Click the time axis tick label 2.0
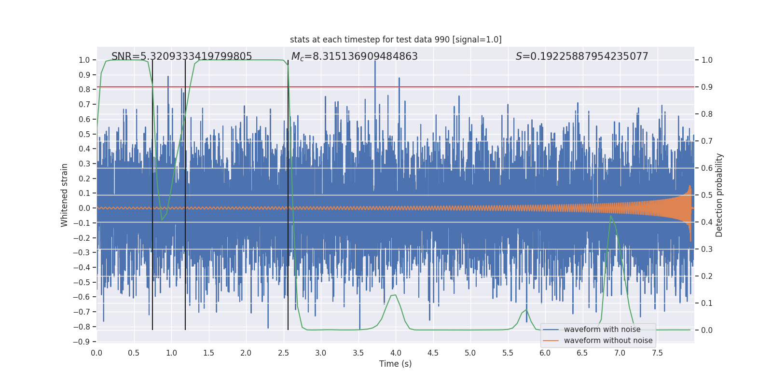The width and height of the screenshot is (772, 386). pyautogui.click(x=246, y=353)
